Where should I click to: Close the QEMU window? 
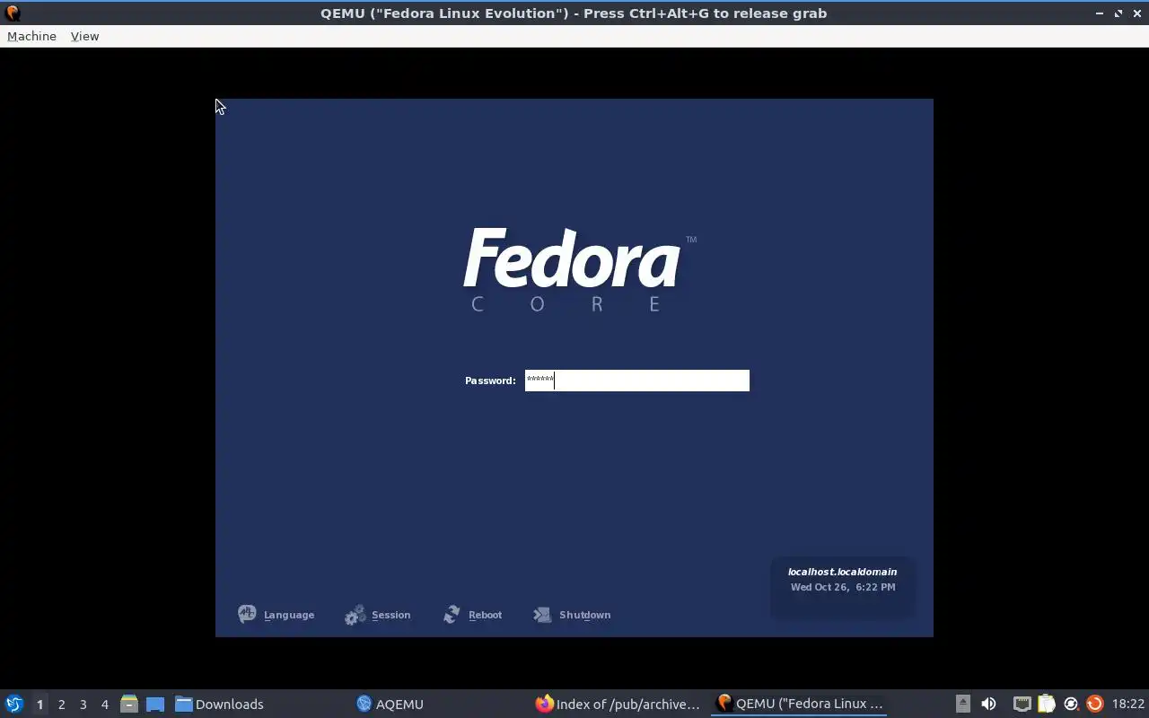tap(1136, 13)
